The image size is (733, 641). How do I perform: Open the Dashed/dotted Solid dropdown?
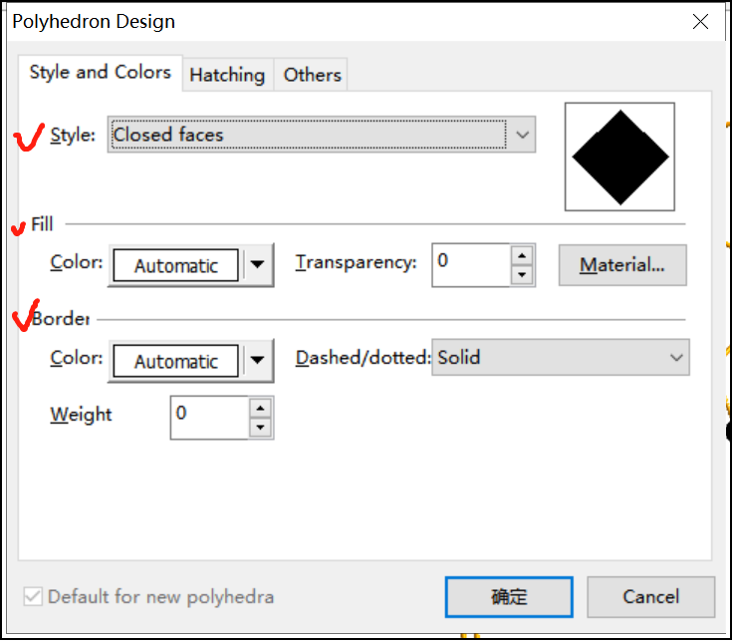(561, 358)
